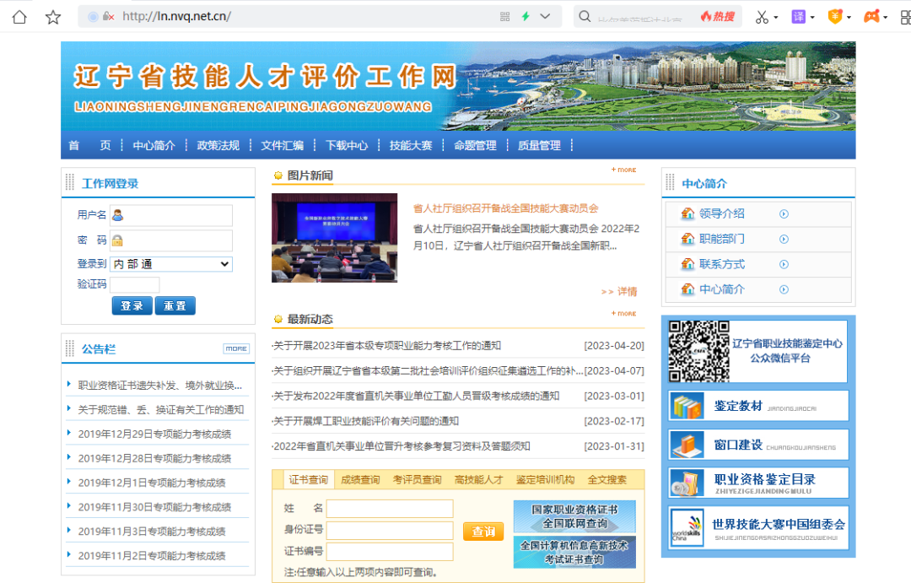911x583 pixels.
Task: Click the search magnifier in the address bar area
Action: (584, 16)
